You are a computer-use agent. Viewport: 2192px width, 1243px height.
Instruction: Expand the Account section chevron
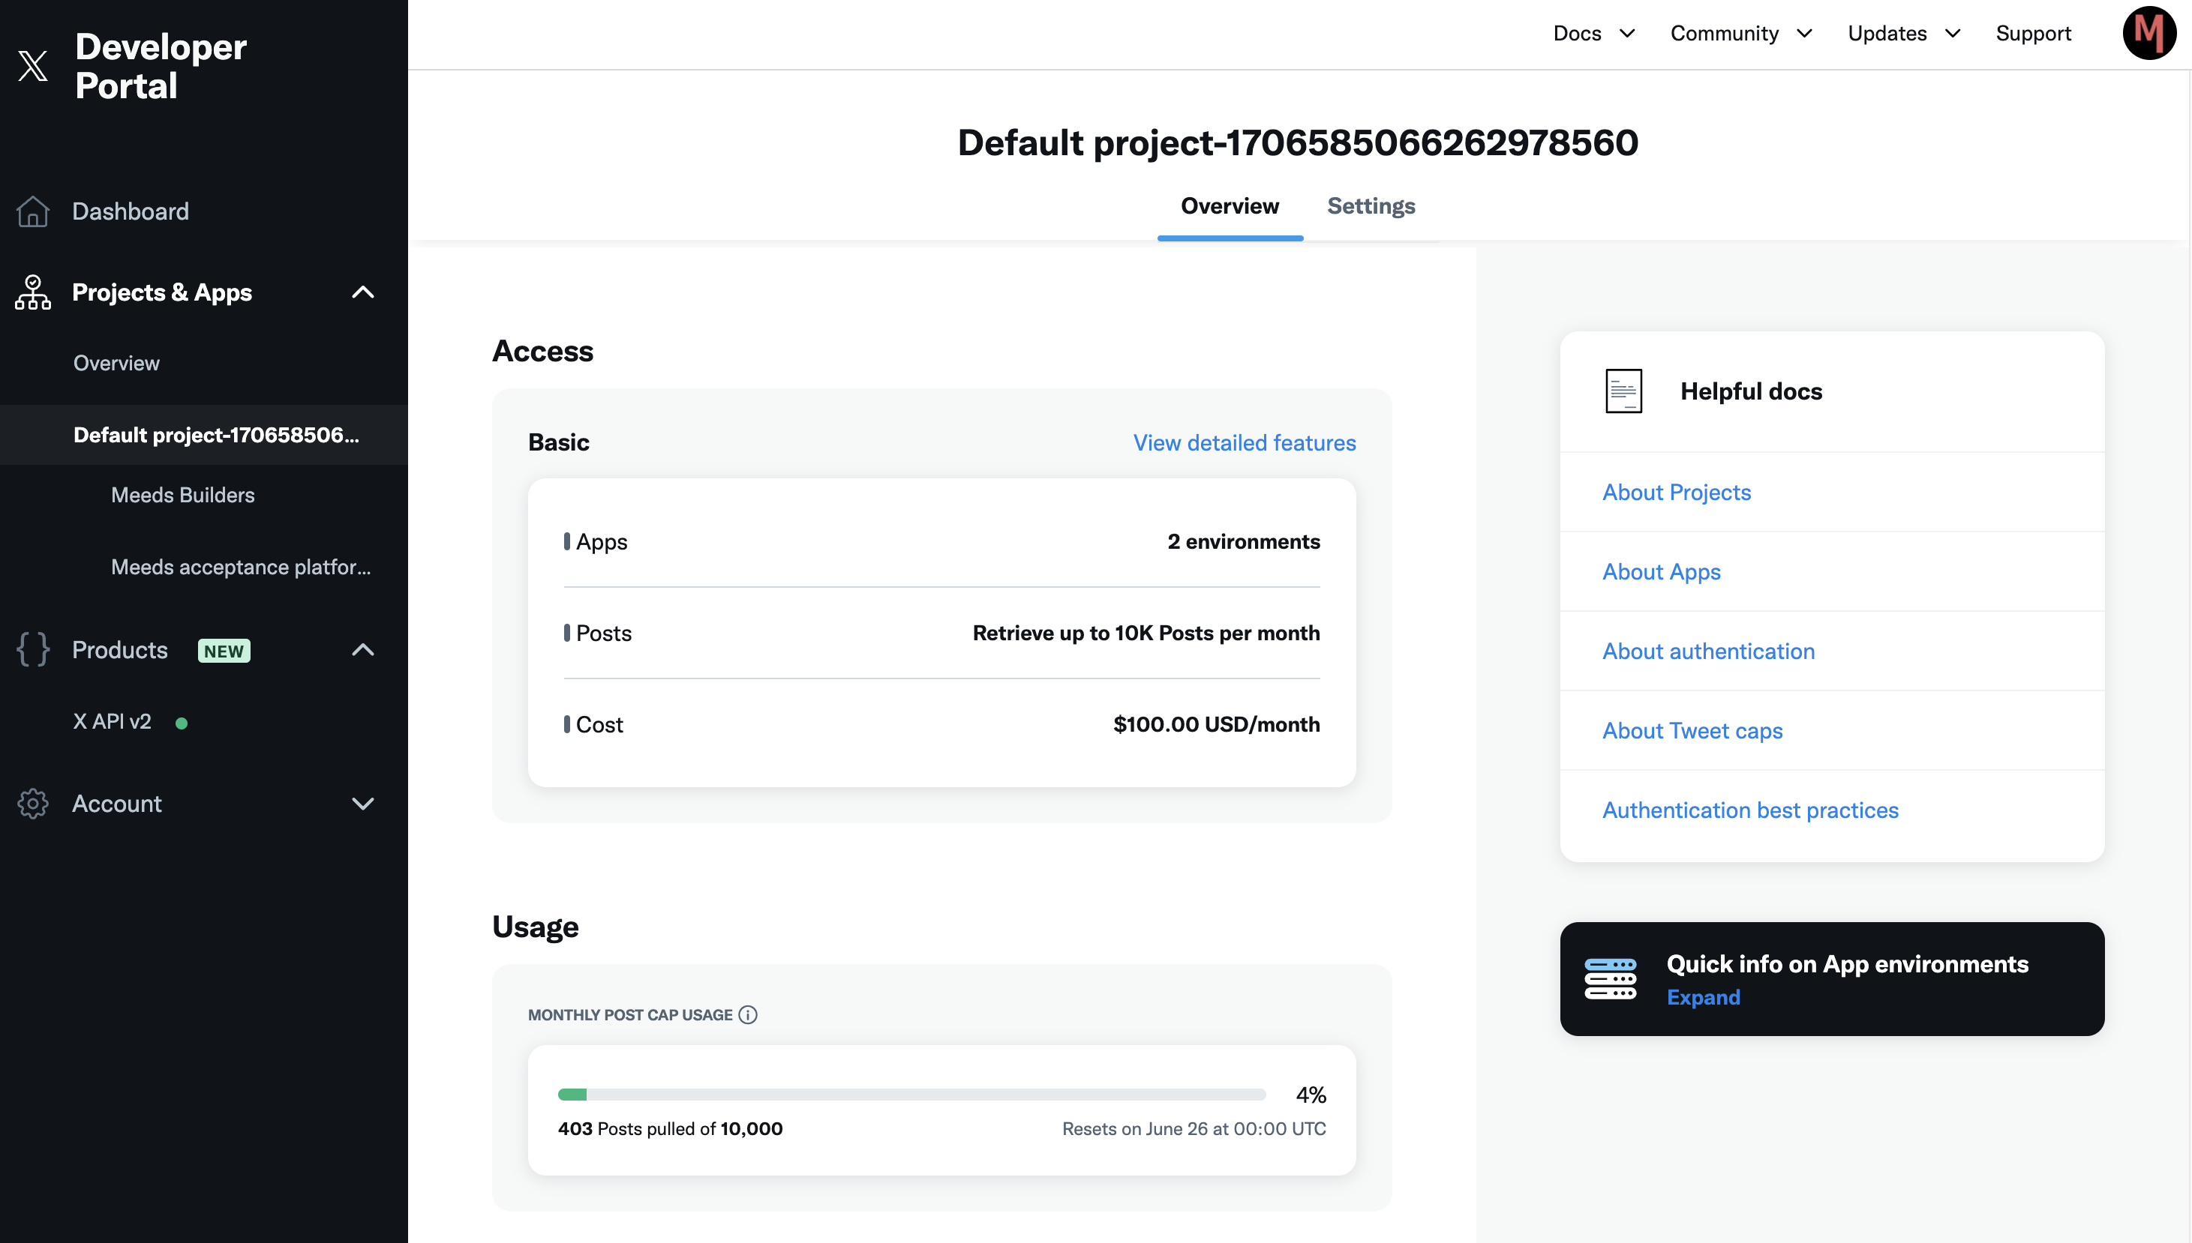tap(363, 804)
